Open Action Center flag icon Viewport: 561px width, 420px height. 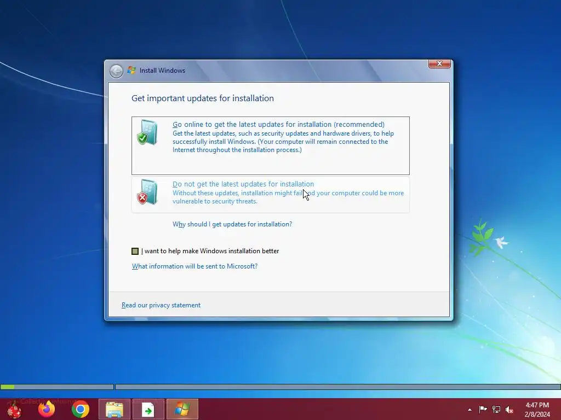483,410
